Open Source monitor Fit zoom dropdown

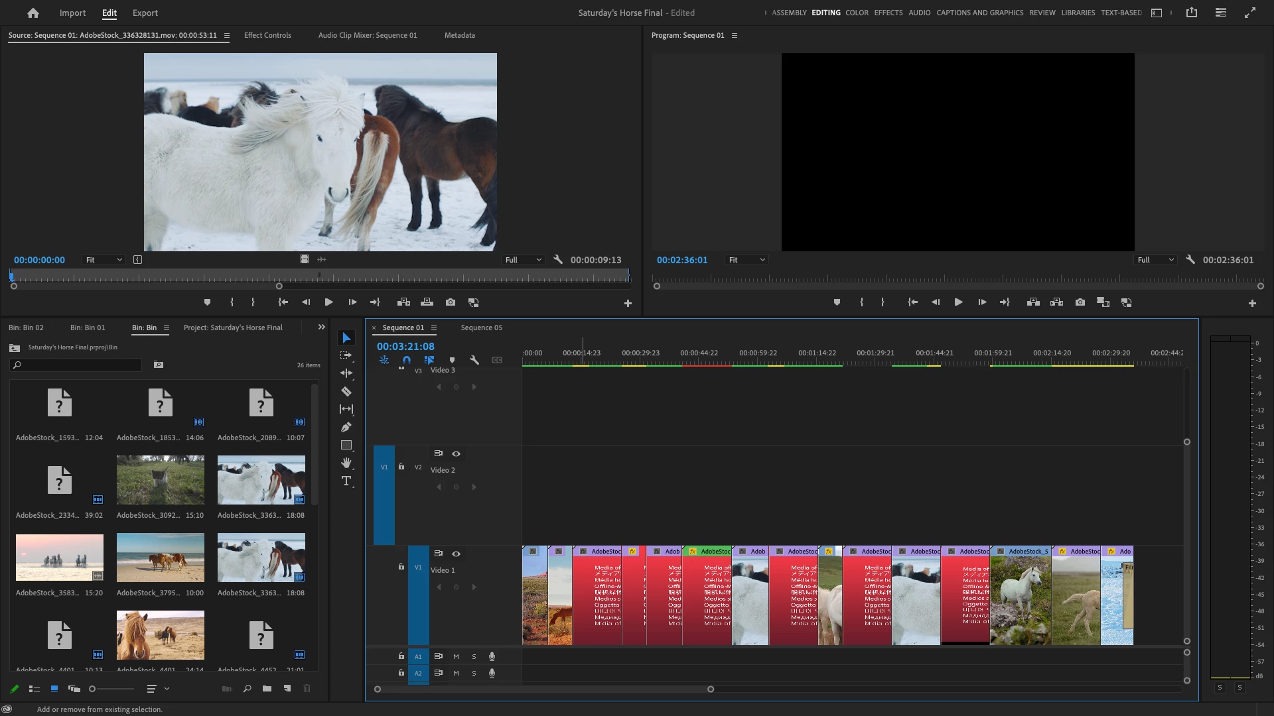click(104, 260)
